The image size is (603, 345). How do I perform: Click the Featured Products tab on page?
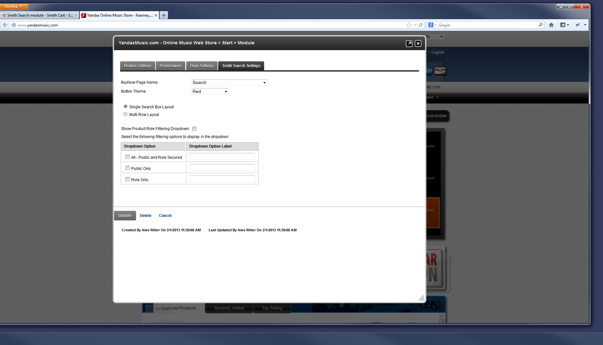pos(179,308)
